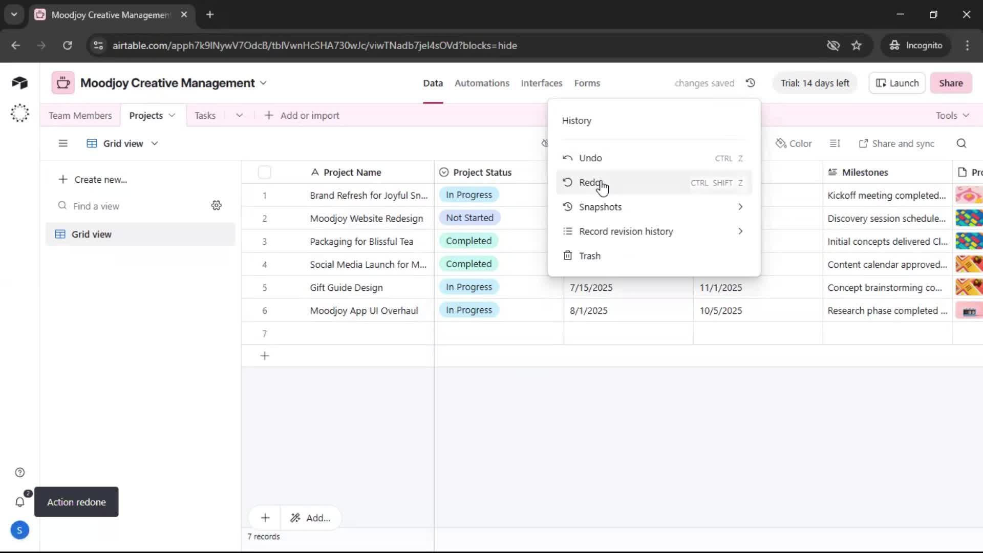Image resolution: width=983 pixels, height=553 pixels.
Task: Click the Content calendar approved milestone cell
Action: [x=887, y=264]
